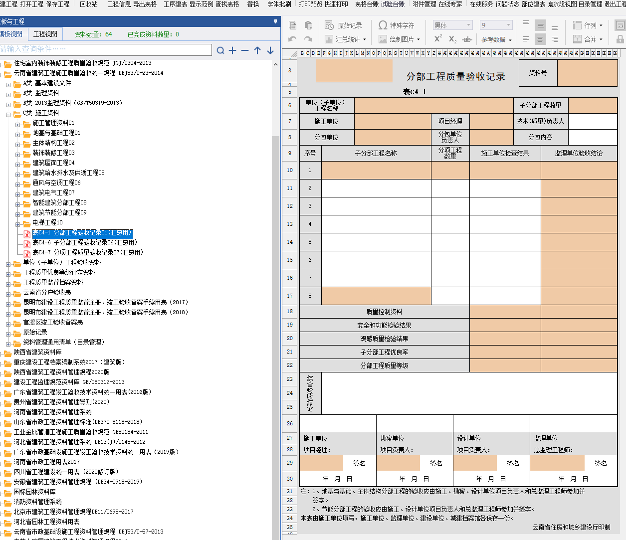Click 字体批刷 in the top menu
Screen dimensions: 626x540
(x=279, y=4)
